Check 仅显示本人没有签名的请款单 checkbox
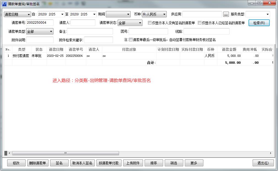The height and width of the screenshot is (171, 278). coord(150,23)
